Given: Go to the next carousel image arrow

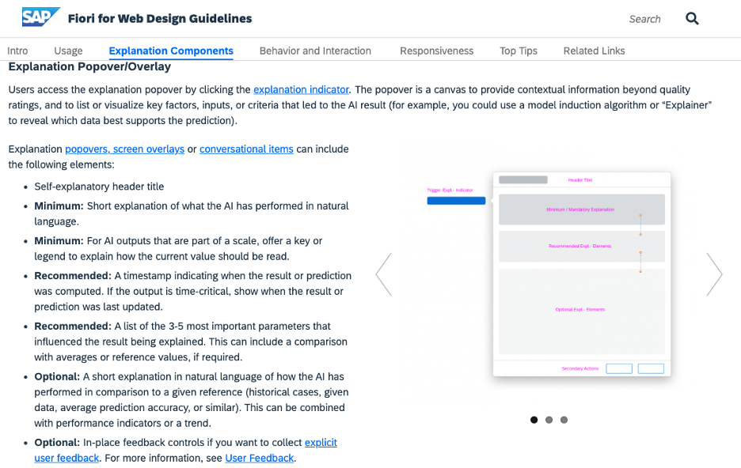Looking at the screenshot, I should pos(714,274).
